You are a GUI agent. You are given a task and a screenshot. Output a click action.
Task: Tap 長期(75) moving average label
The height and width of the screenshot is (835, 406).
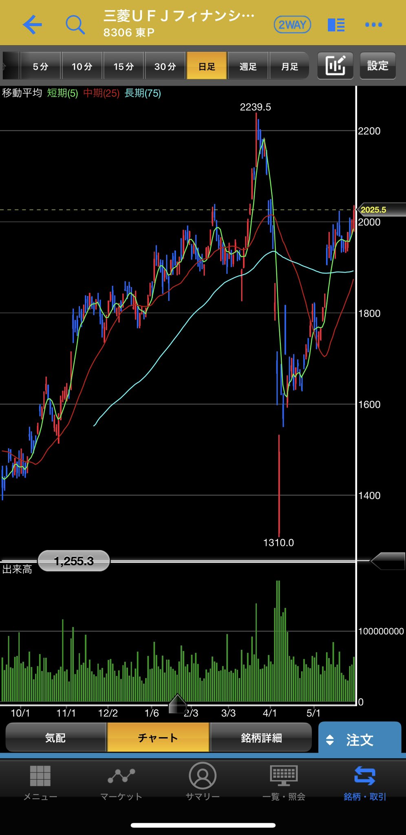143,93
